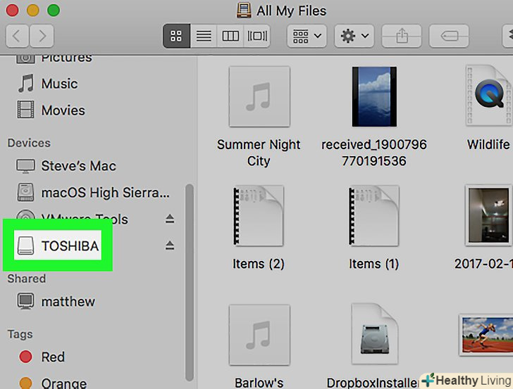Click the Summer Night City file name
Screen dimensions: 513x389
coord(259,153)
